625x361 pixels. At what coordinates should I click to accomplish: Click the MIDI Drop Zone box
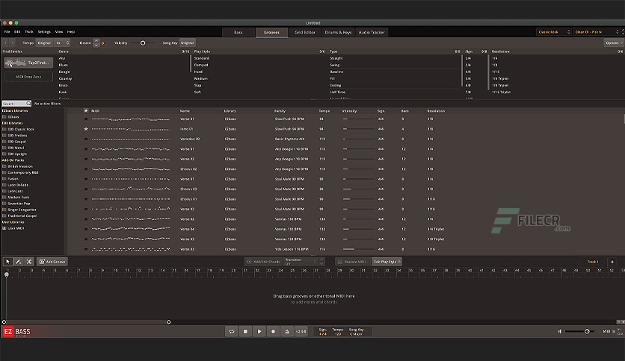[28, 77]
